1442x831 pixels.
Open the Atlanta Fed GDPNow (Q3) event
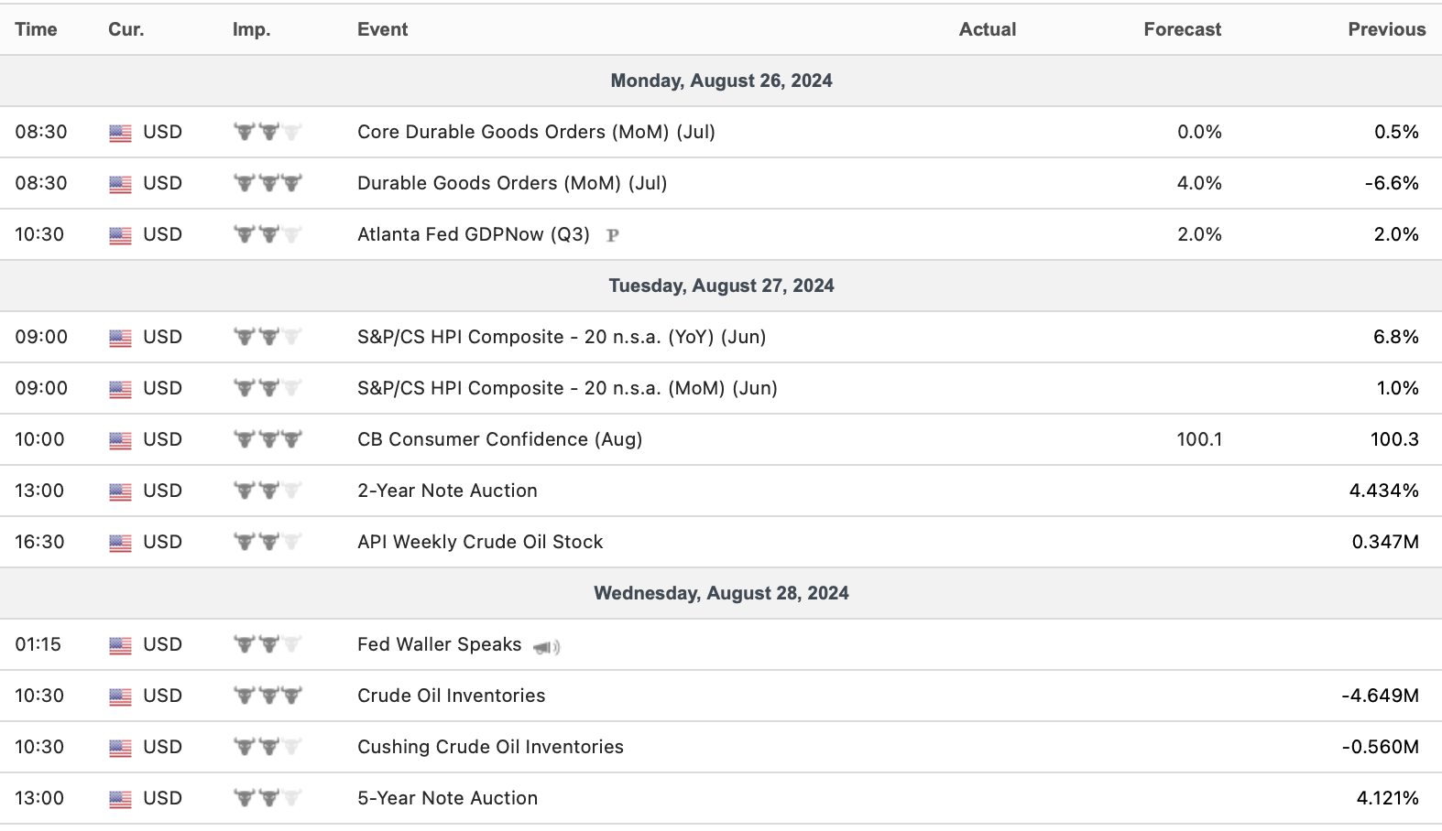pyautogui.click(x=473, y=234)
